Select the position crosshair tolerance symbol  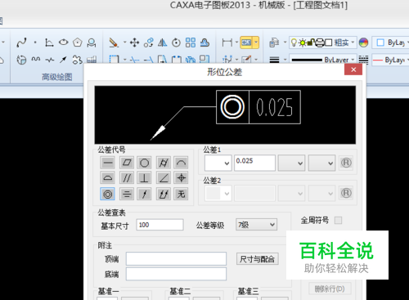click(x=181, y=178)
